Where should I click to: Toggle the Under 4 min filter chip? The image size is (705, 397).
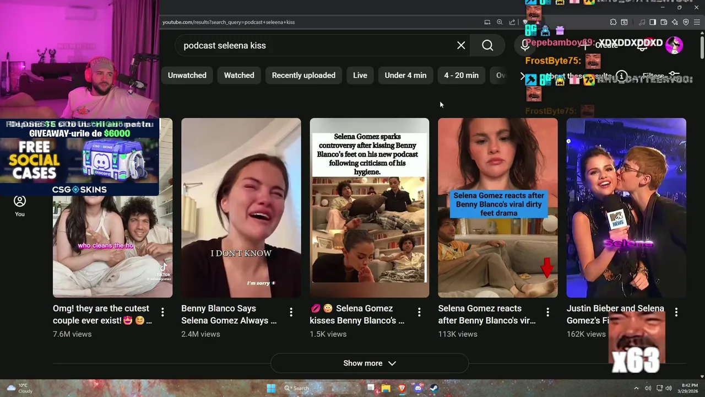405,75
